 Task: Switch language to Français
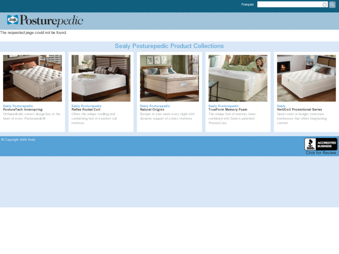248,5
